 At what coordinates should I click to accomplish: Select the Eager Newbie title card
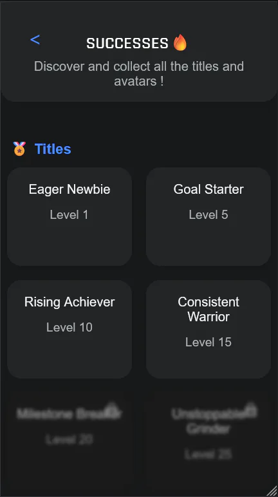pos(69,216)
